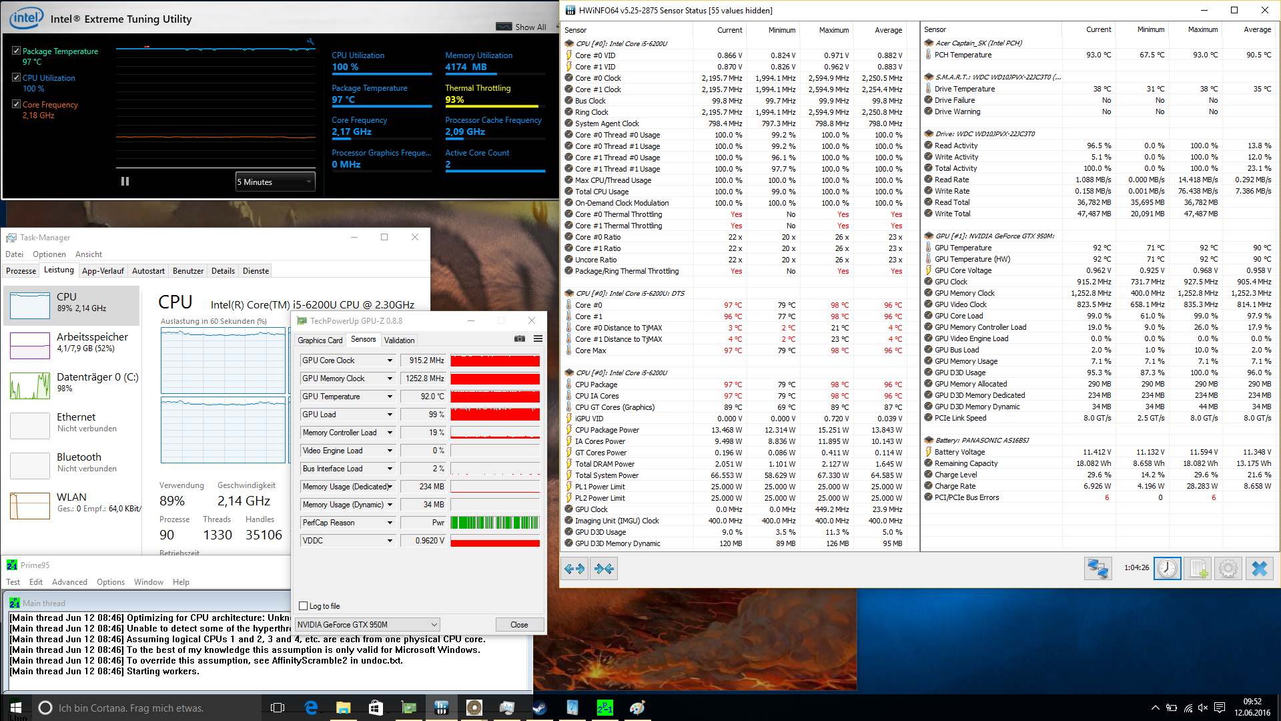Screen dimensions: 1281x721
Task: Open Prozesse tab in Task-Manager
Action: pos(21,271)
